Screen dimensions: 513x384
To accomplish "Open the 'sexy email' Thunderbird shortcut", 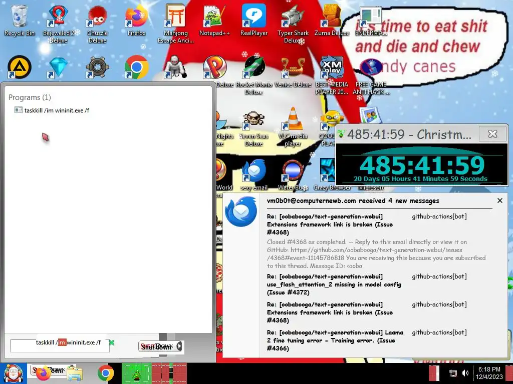I will (x=254, y=174).
